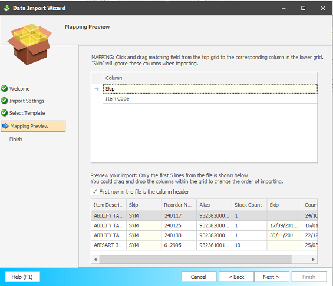Screen dimensions: 333x286
Task: Click the right arrow of horizontal scrollbar
Action: 313,260
